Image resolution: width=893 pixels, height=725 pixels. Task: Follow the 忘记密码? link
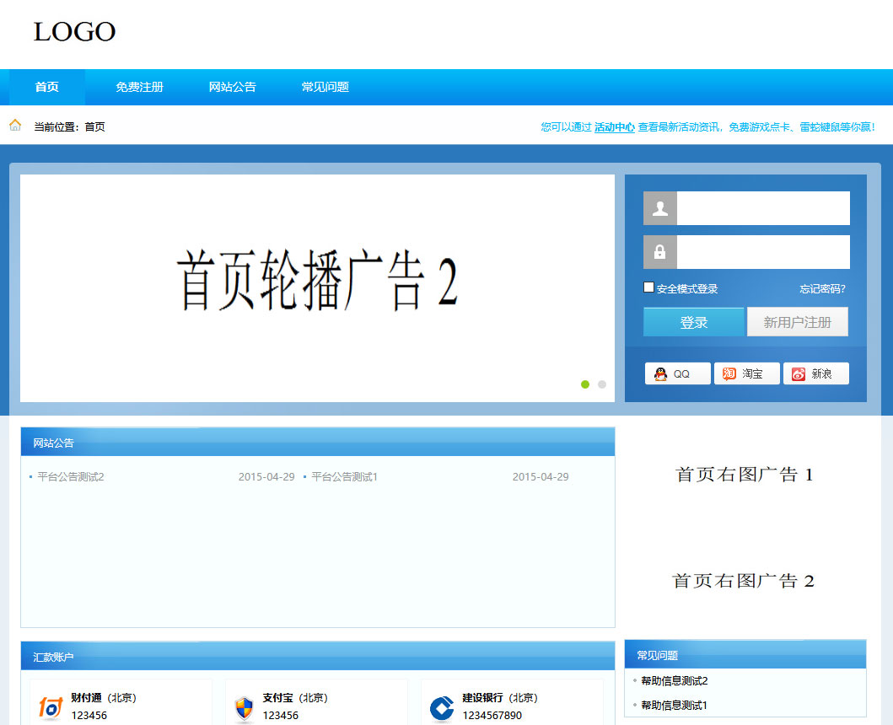tap(822, 289)
